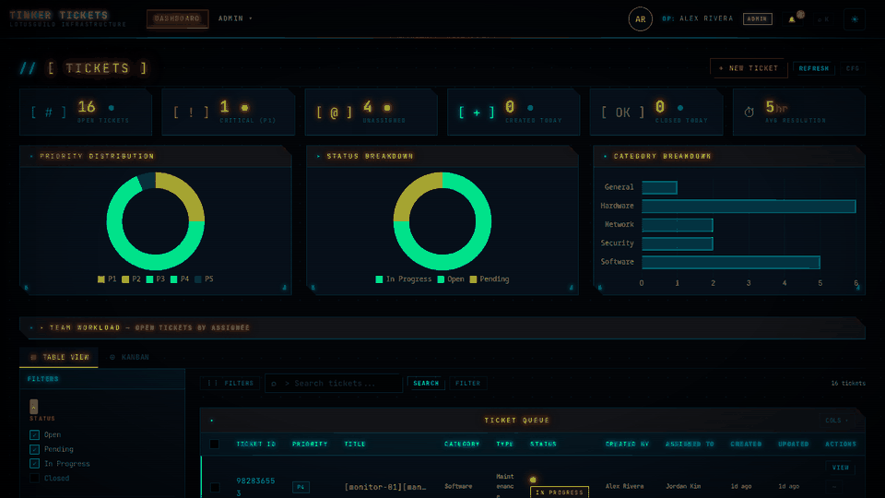
Task: Open the command palette K shortcut button
Action: [823, 19]
